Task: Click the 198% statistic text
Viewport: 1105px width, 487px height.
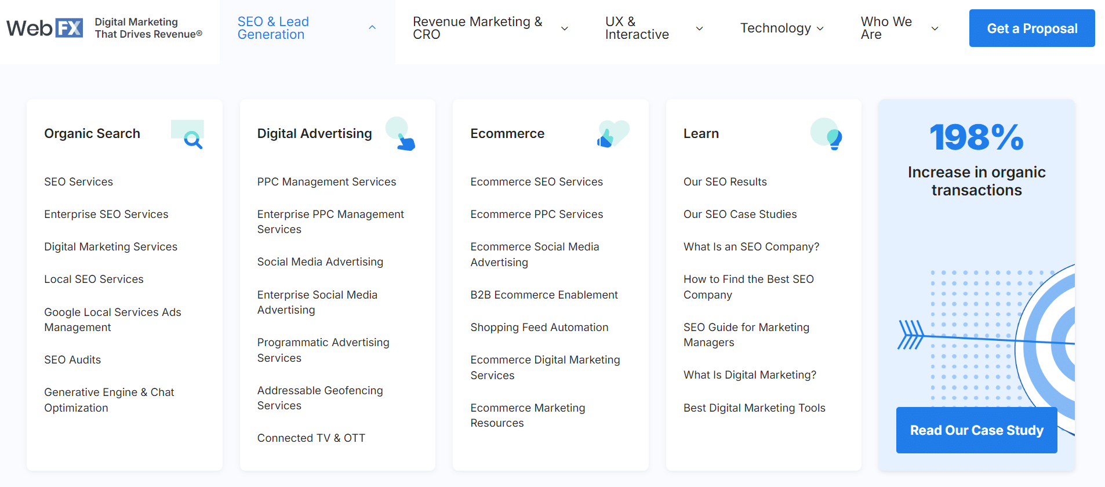Action: pos(976,137)
